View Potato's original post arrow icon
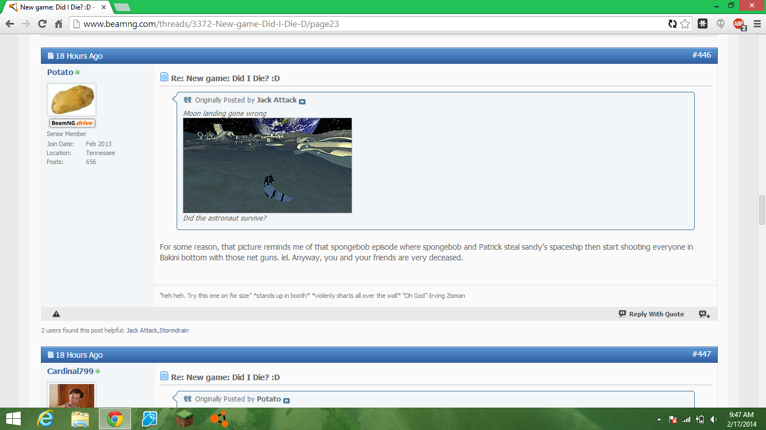Viewport: 766px width, 430px height. coord(287,400)
